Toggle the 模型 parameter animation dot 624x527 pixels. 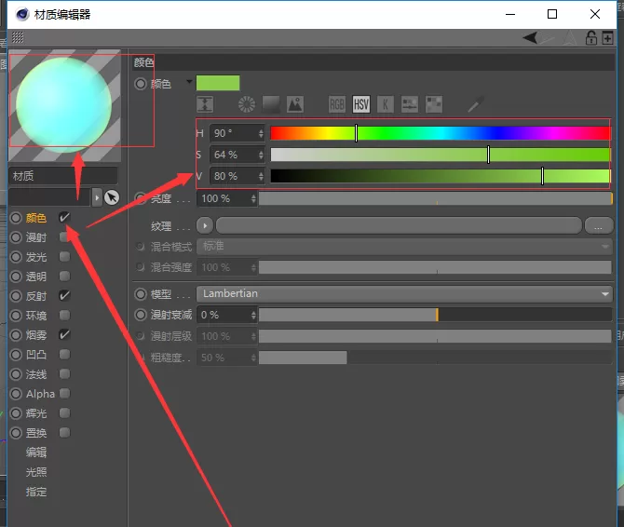(x=141, y=294)
